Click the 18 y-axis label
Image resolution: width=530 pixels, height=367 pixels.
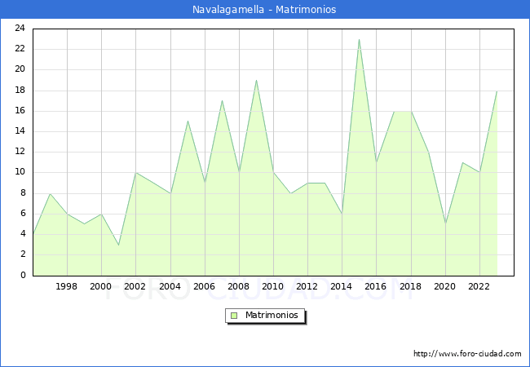(x=20, y=91)
